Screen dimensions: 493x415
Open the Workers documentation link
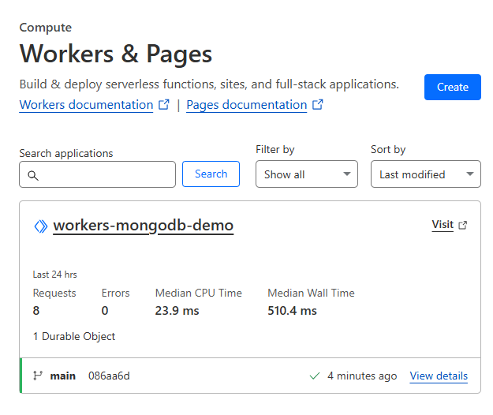pos(86,105)
